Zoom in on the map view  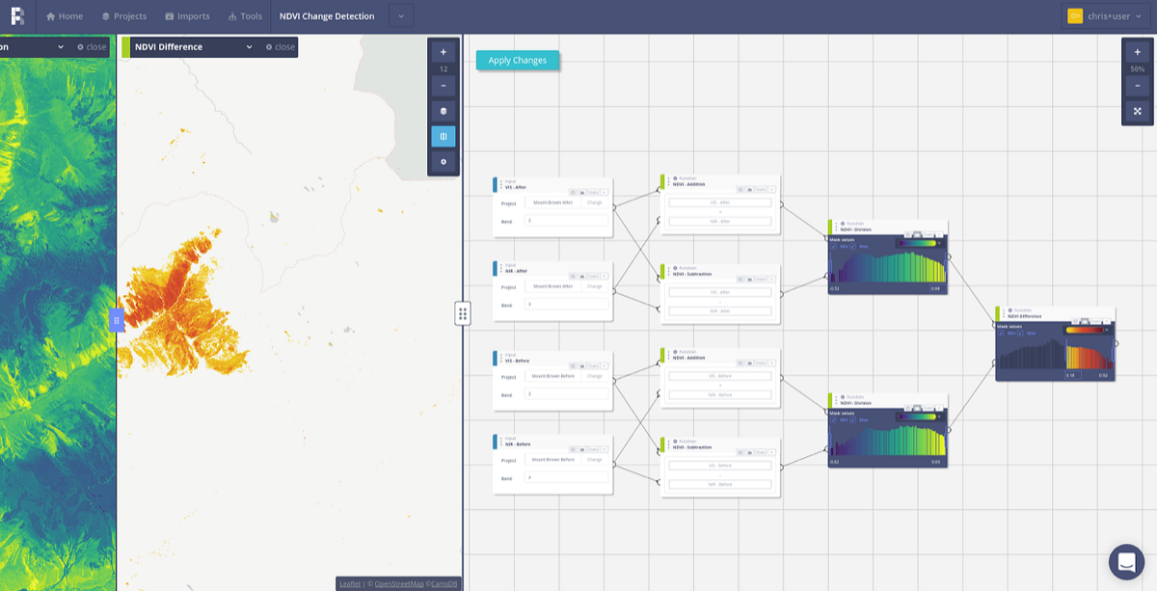click(444, 52)
